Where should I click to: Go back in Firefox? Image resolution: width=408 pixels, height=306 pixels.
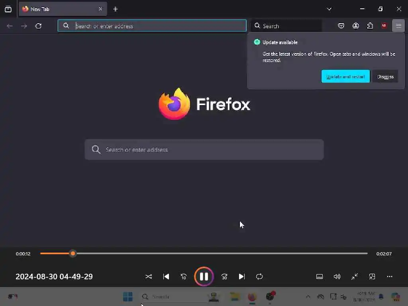point(10,26)
